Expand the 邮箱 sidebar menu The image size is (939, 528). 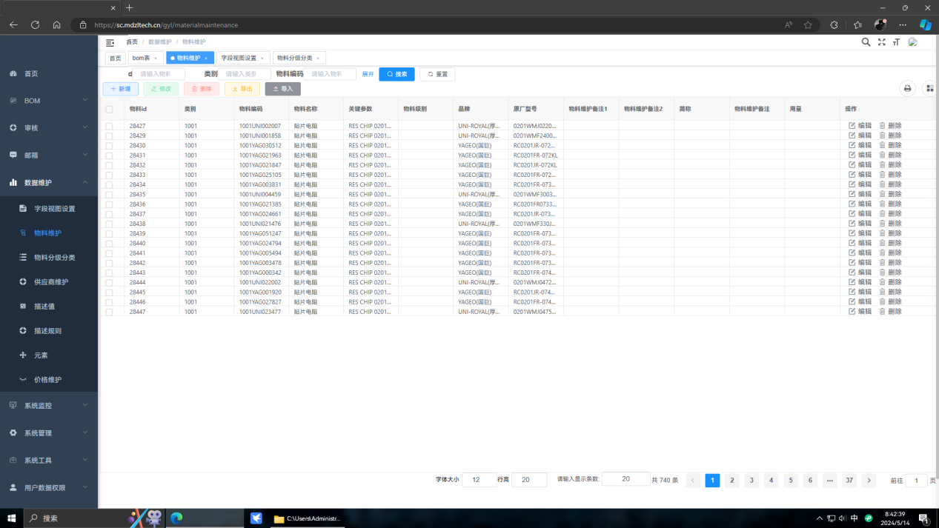[49, 156]
